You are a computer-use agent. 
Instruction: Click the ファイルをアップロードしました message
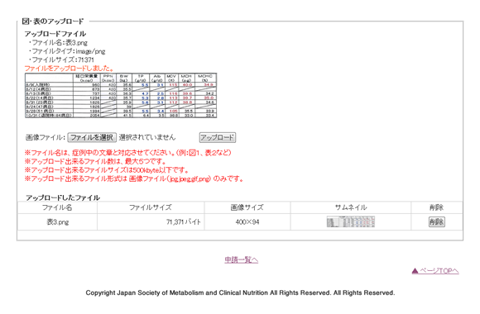pyautogui.click(x=69, y=69)
